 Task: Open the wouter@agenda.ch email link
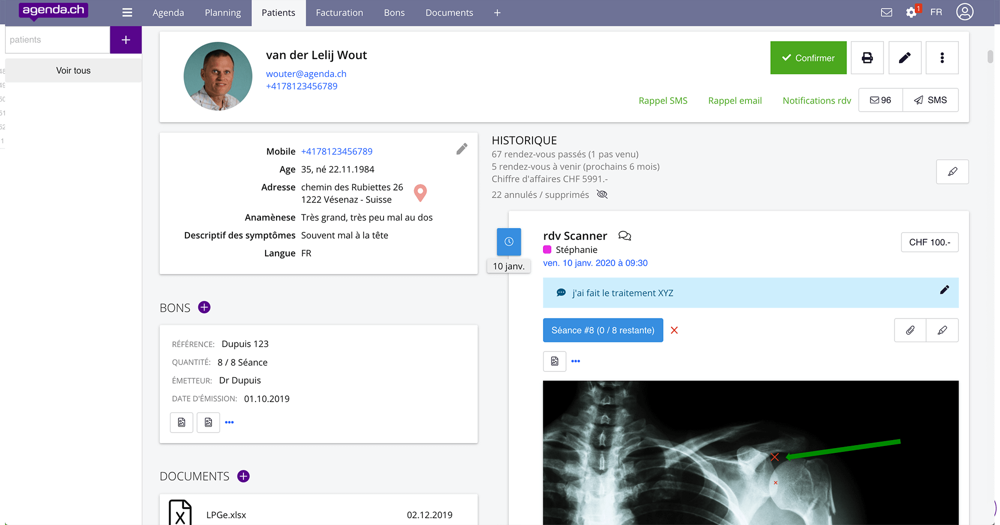(x=306, y=73)
